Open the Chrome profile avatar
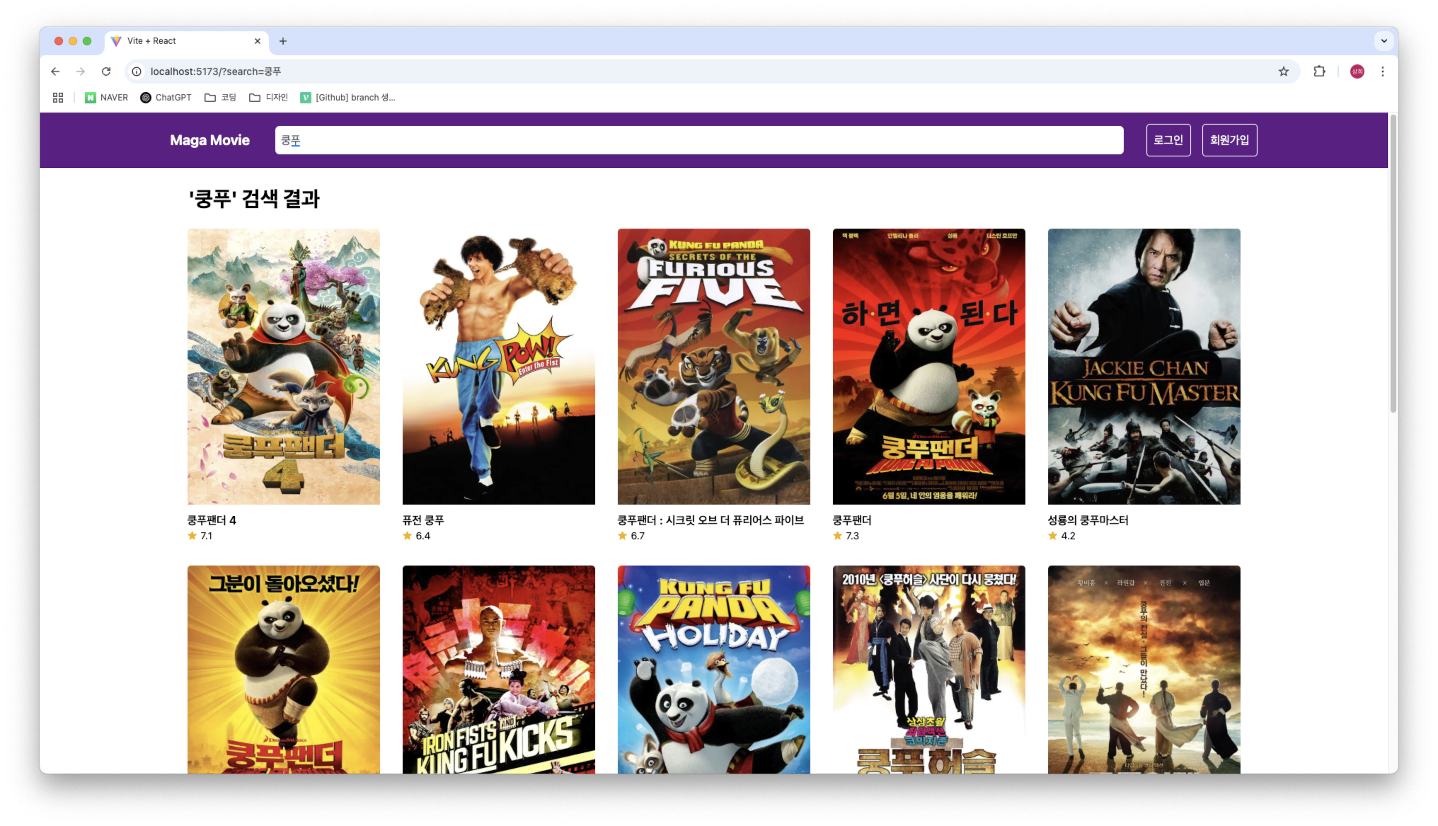1438x826 pixels. (x=1357, y=71)
